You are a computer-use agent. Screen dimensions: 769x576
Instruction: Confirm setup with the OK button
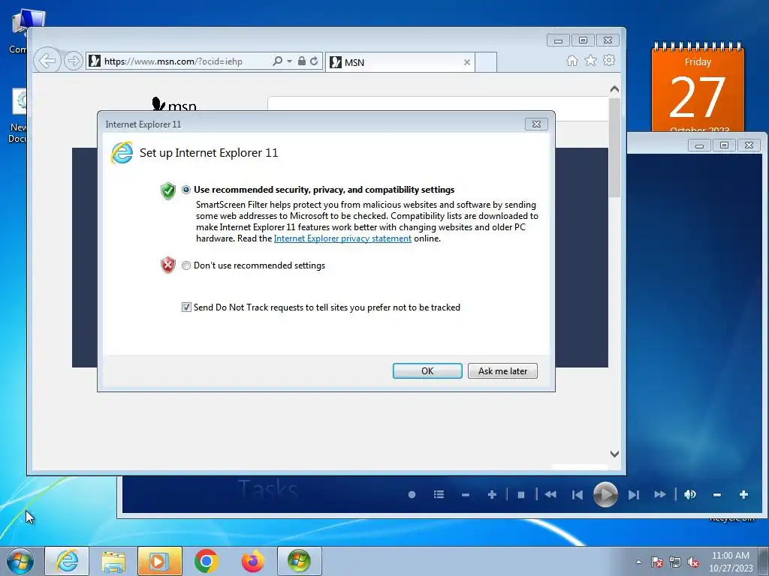click(x=427, y=370)
